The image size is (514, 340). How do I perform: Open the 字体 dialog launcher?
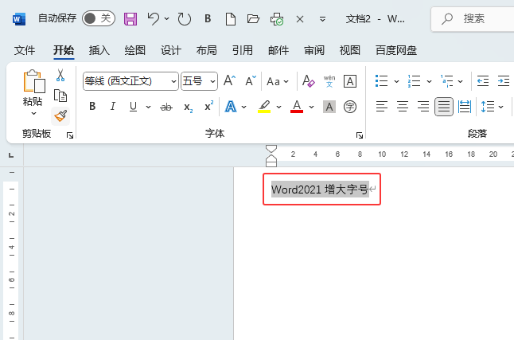coord(360,135)
